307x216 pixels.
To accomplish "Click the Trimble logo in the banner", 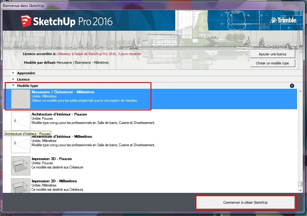I will [x=284, y=20].
